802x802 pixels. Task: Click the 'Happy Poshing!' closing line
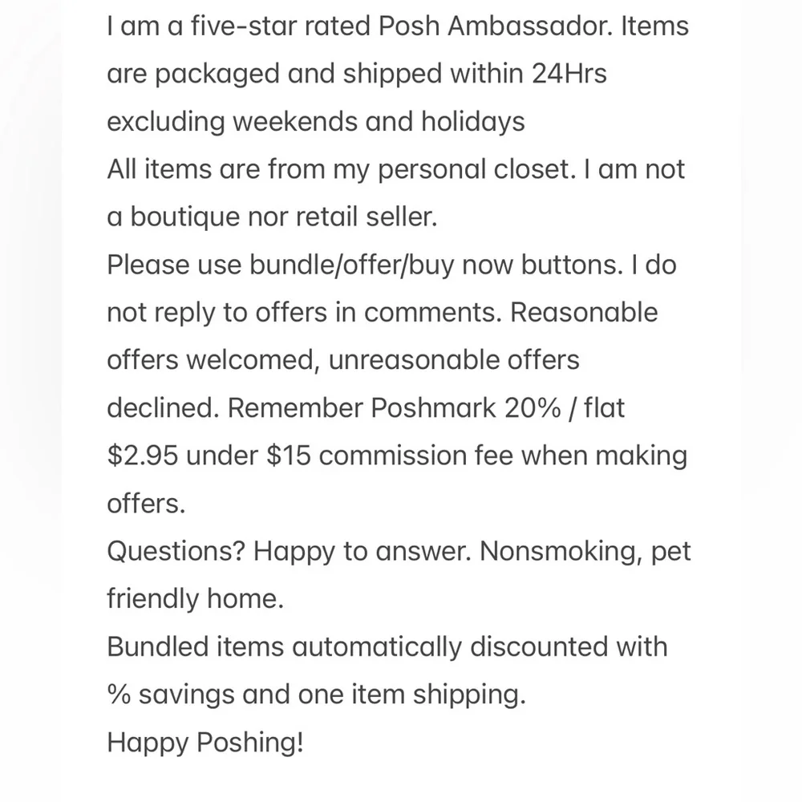click(x=205, y=742)
